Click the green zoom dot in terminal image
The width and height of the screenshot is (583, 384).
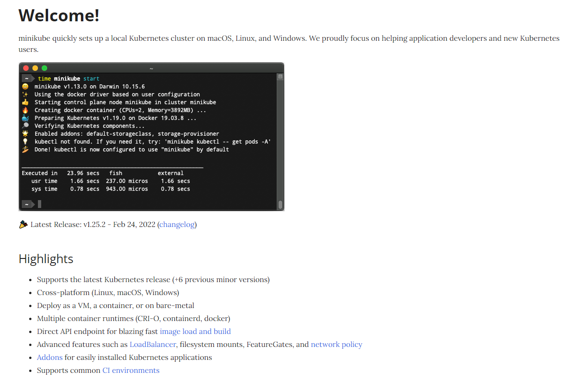tap(44, 68)
